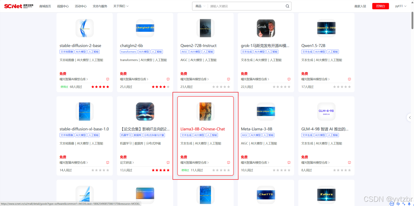Image resolution: width=414 pixels, height=206 pixels.
Task: Toggle the IME punctuation mode icon
Action: pos(403,204)
